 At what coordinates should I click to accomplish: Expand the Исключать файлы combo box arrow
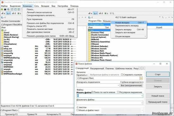[x=142, y=103]
